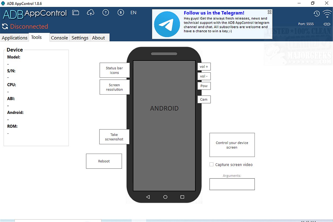Click the S/N: label

pos(11,71)
